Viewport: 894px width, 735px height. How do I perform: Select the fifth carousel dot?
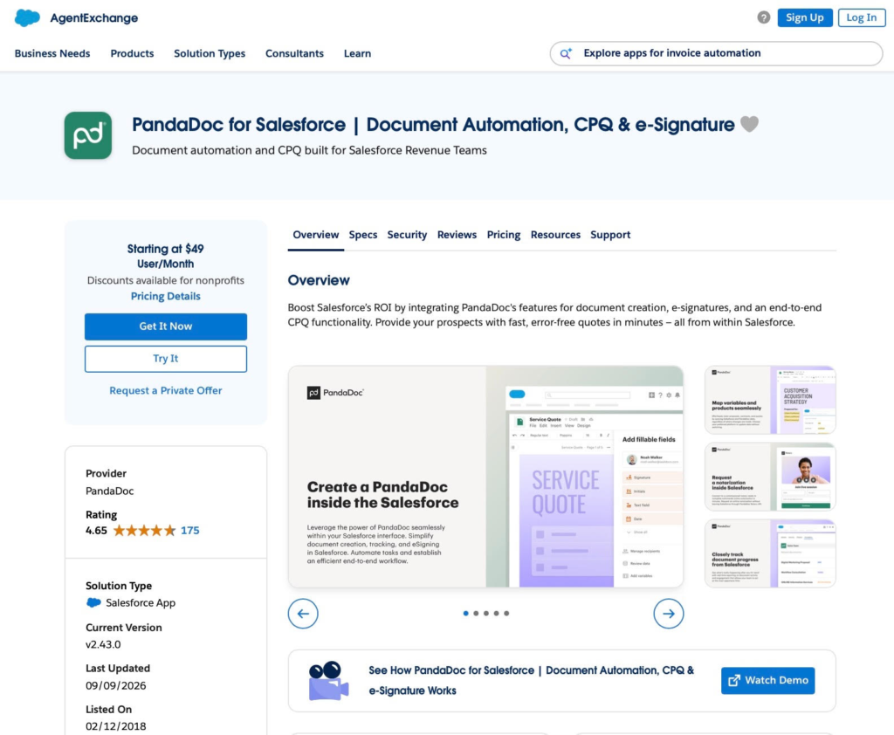[x=506, y=614]
